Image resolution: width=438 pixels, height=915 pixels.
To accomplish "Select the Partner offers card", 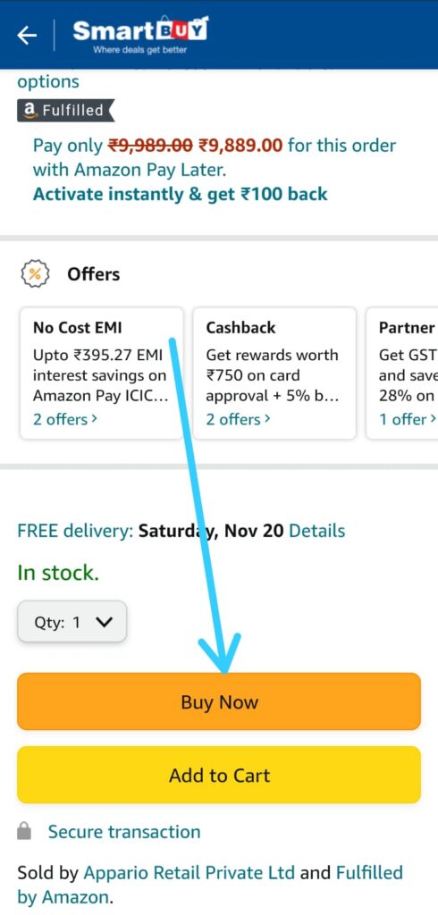I will [x=401, y=373].
